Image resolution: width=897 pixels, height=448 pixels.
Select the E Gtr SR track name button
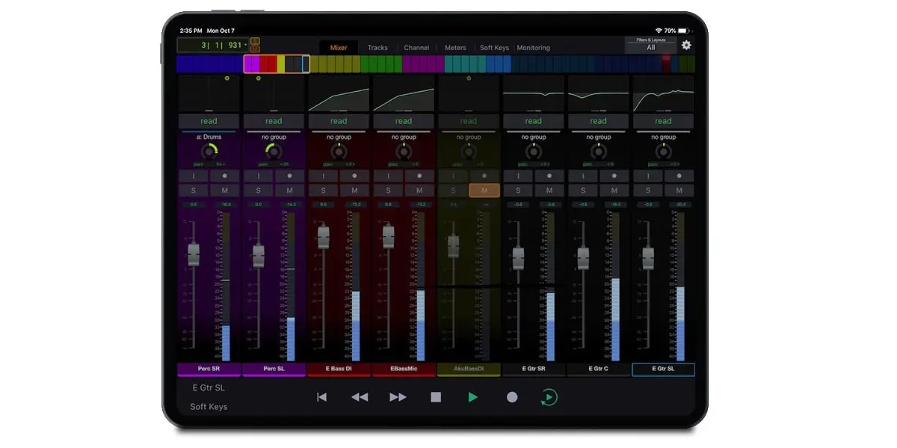pyautogui.click(x=534, y=369)
